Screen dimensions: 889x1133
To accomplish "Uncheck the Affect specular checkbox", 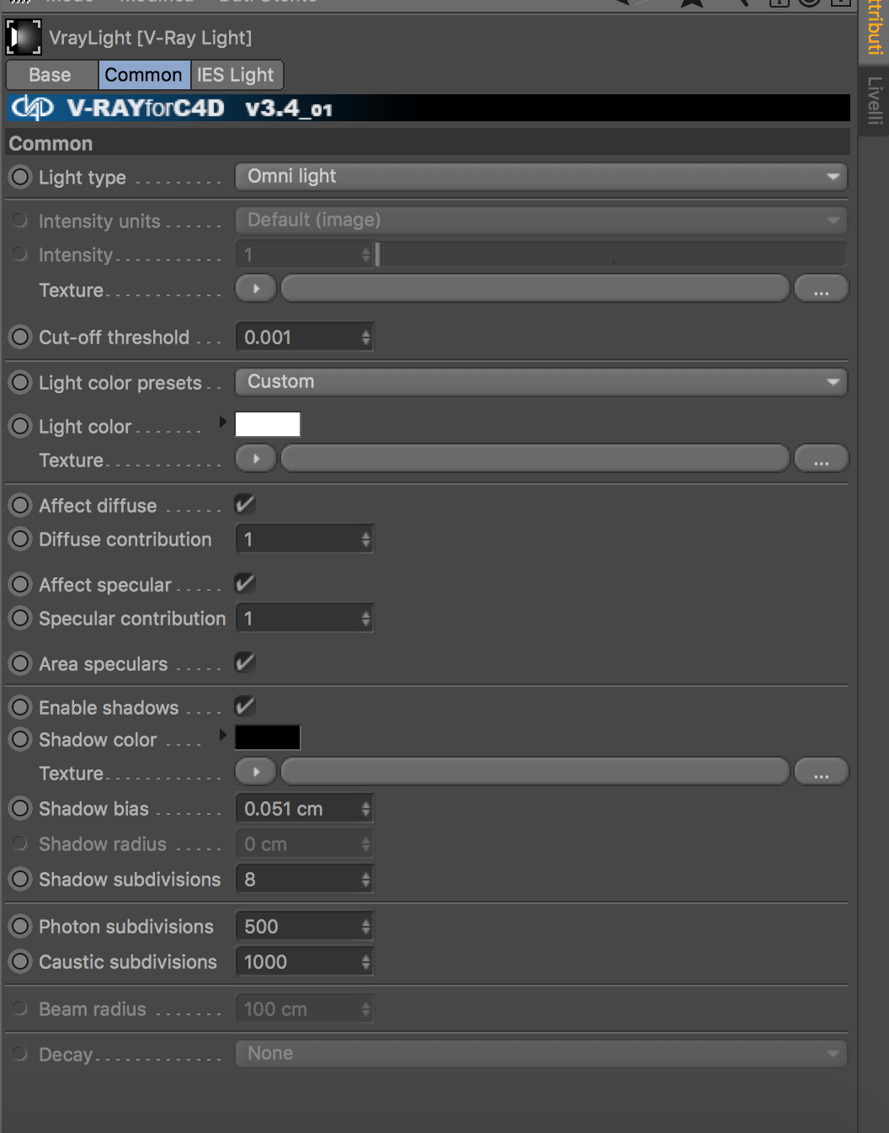I will pos(245,583).
